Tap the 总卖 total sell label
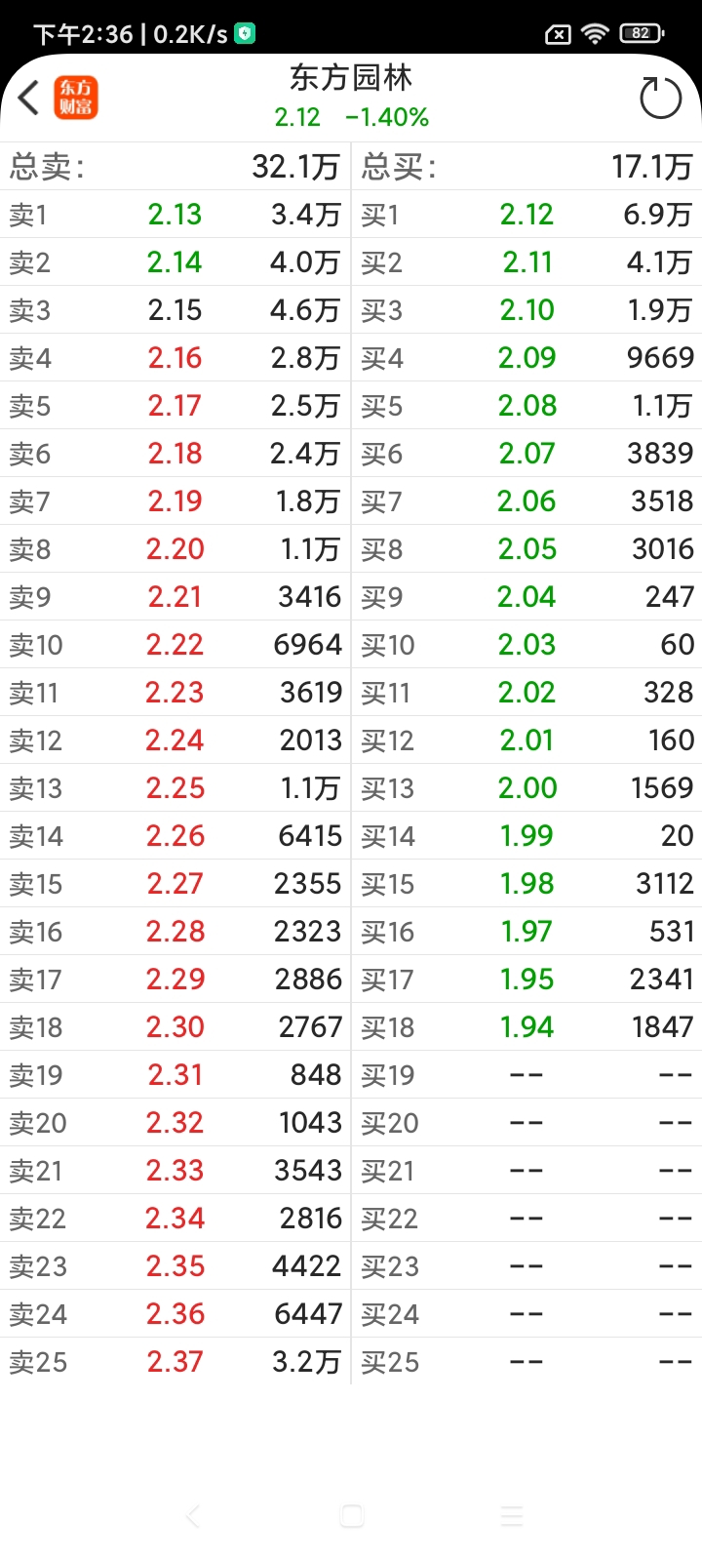Screen dimensions: 702x1561 coord(47,167)
